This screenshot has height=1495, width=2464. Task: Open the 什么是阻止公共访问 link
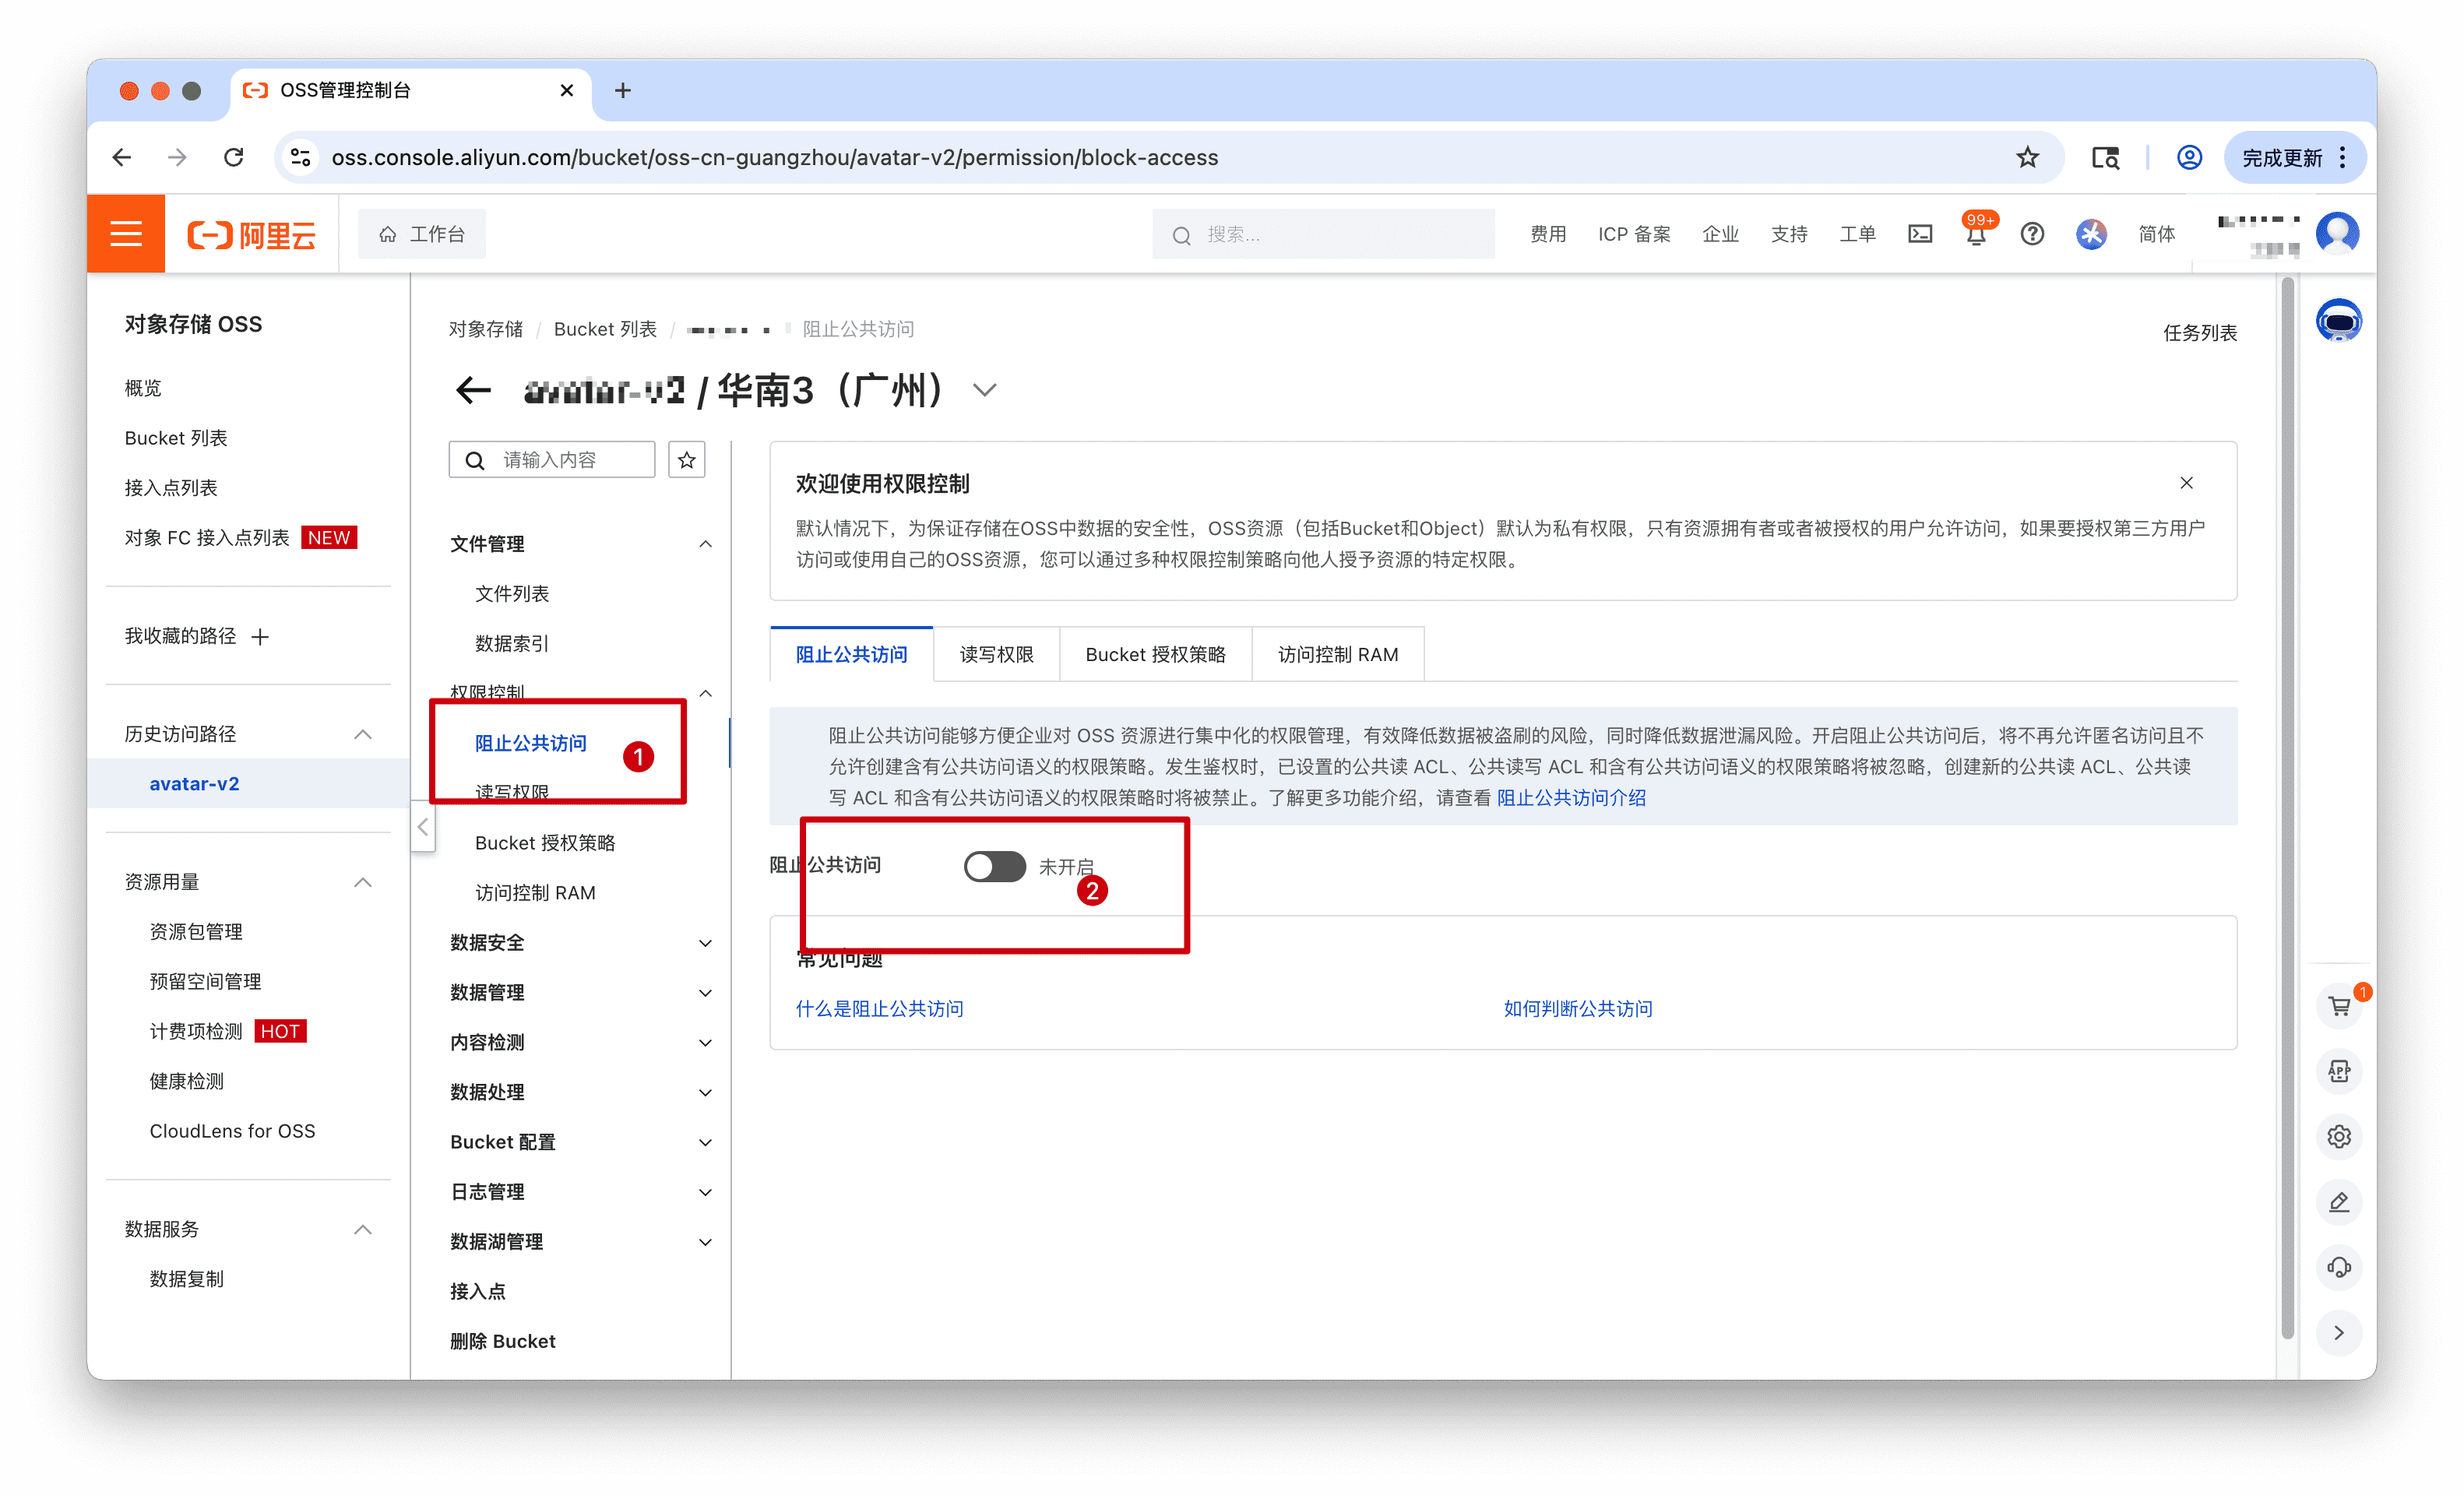pos(879,1009)
